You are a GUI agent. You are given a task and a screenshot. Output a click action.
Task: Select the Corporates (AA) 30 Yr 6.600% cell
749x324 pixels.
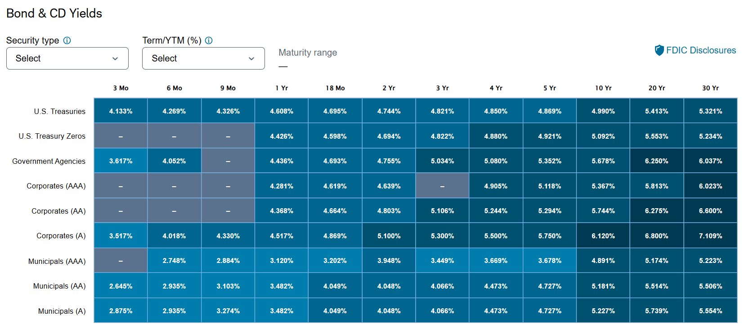(710, 210)
